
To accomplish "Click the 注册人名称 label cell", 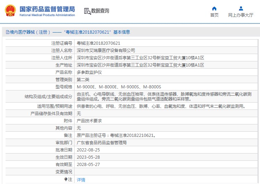I will [40, 51].
